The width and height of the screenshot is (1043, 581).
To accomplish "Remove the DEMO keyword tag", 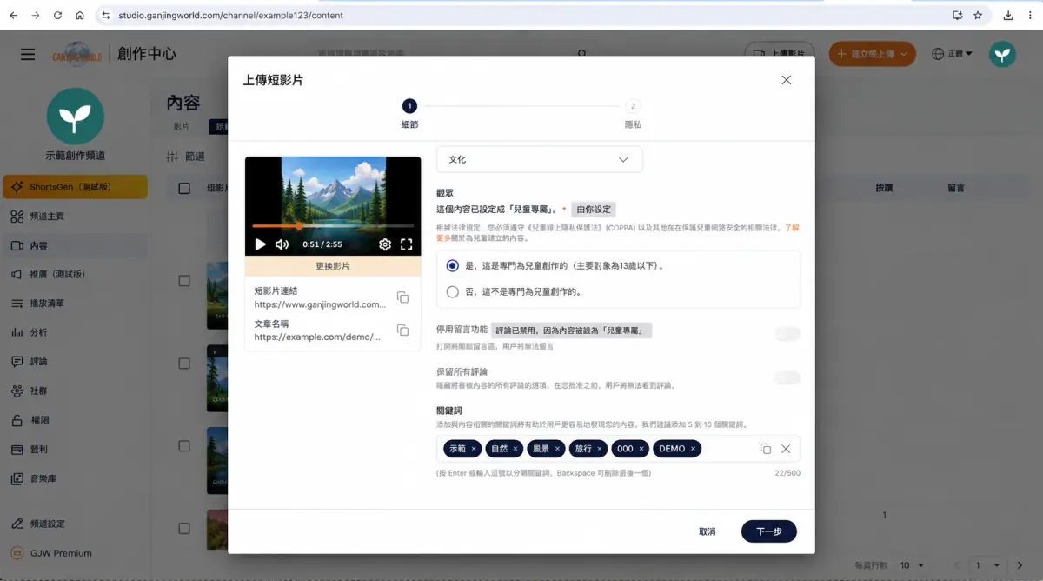I will pos(693,449).
